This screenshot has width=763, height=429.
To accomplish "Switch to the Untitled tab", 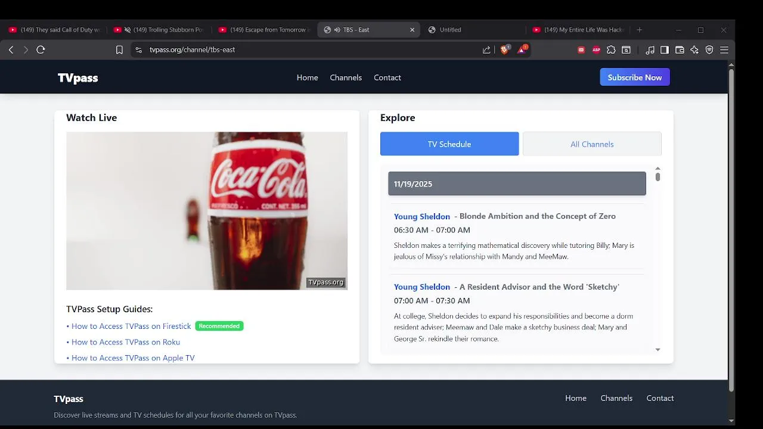I will [474, 30].
